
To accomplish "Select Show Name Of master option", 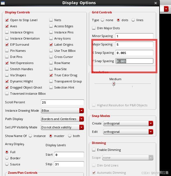I will 51,136.
